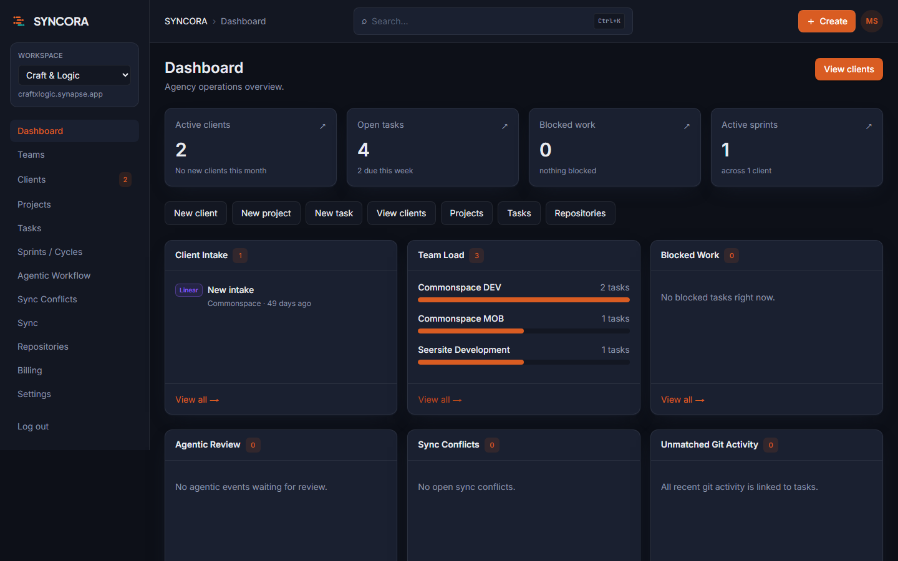
Task: Open the Sync page in the sidebar
Action: pos(74,323)
